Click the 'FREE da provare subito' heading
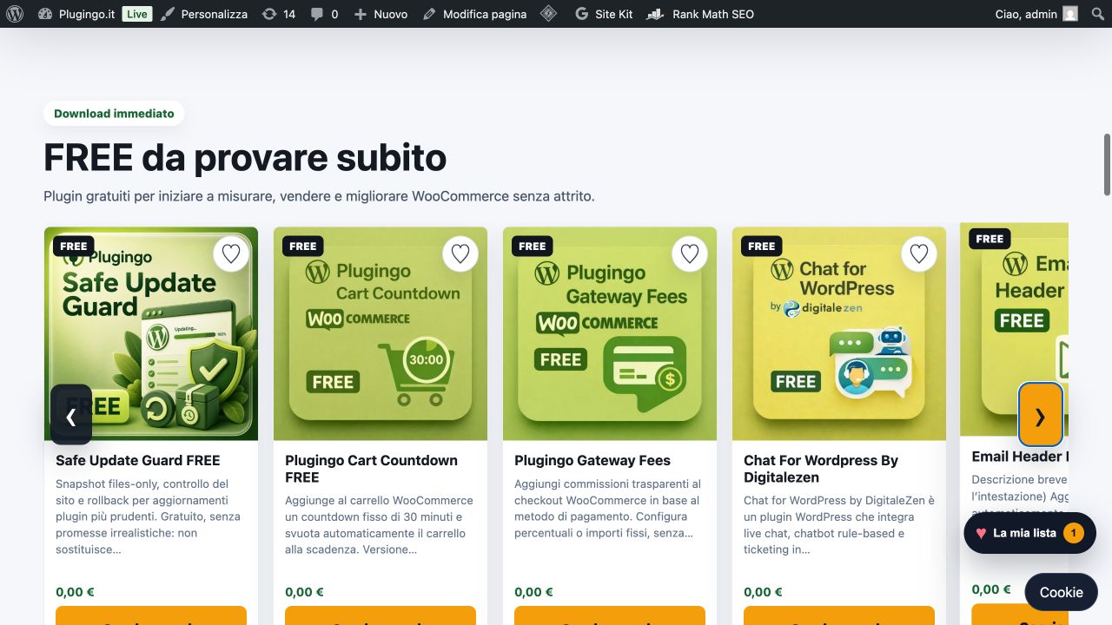The height and width of the screenshot is (625, 1112). pyautogui.click(x=245, y=158)
